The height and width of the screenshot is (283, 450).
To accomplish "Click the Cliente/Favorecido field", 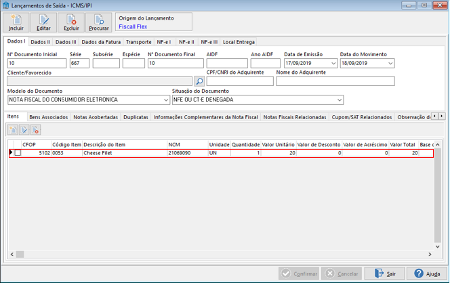I will tap(100, 81).
